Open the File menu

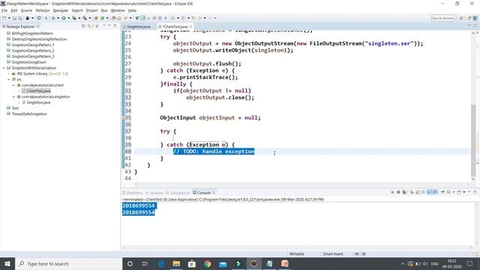(4, 10)
